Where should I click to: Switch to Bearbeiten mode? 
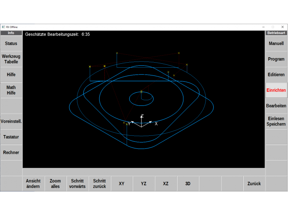(276, 105)
